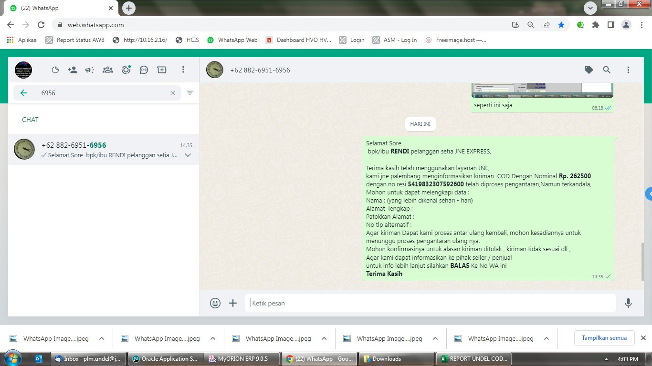
Task: Open the sidebar three-dot menu
Action: (x=183, y=70)
